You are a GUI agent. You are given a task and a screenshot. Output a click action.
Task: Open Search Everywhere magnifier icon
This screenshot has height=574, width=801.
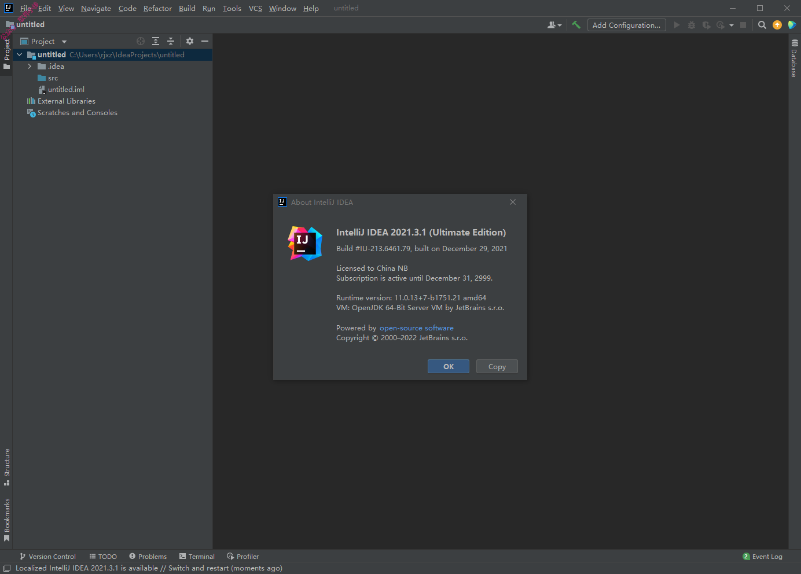(762, 25)
